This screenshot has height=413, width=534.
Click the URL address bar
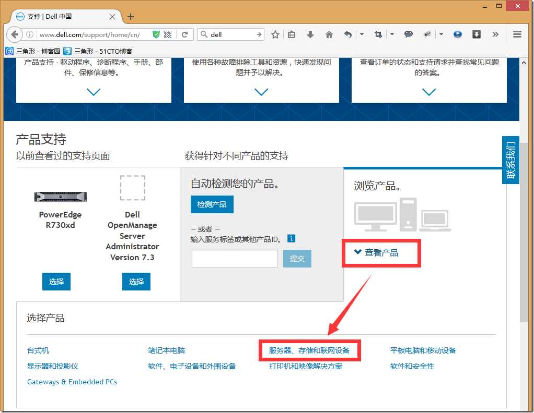pos(94,34)
